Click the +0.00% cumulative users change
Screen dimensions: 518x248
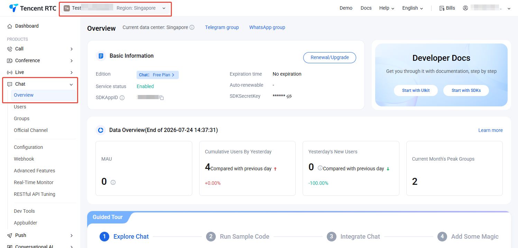213,183
